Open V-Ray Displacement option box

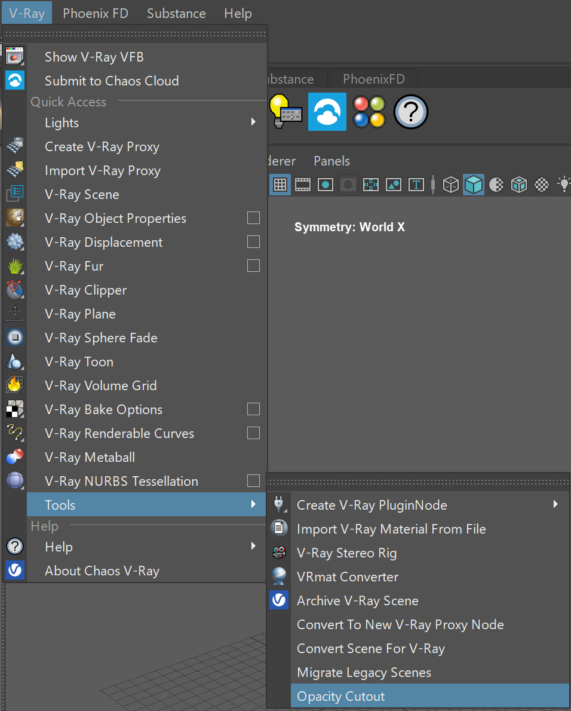[x=253, y=242]
